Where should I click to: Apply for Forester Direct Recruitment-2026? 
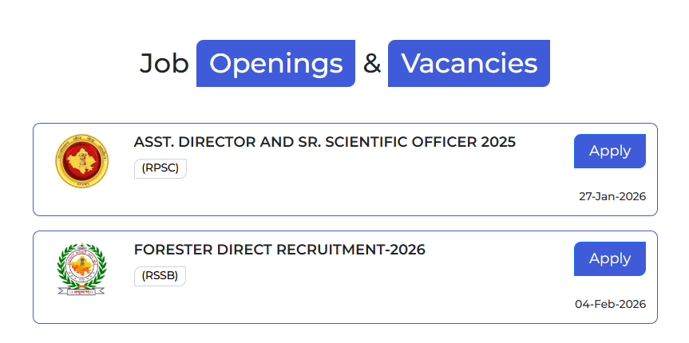[x=609, y=258]
